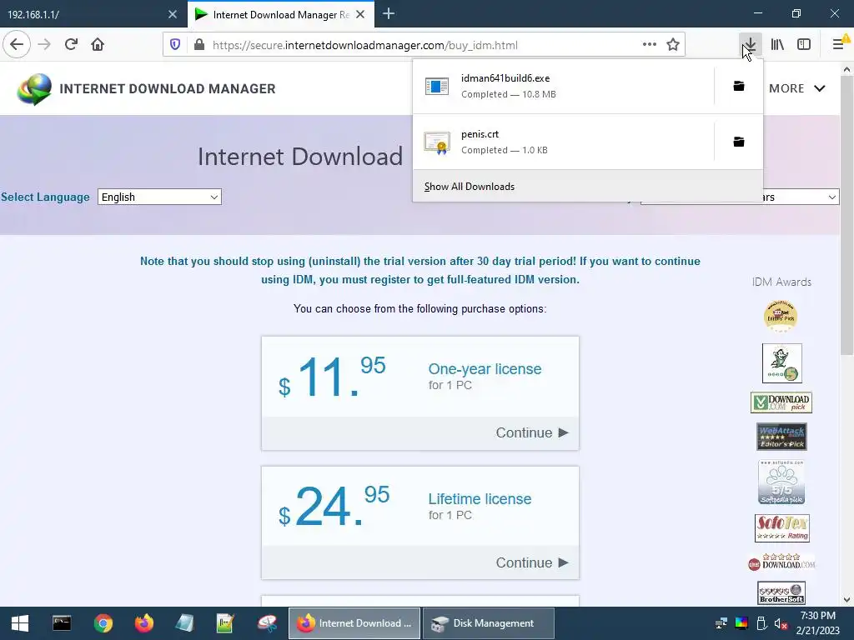Open the penis.crt download entry
This screenshot has width=854, height=640.
(563, 142)
